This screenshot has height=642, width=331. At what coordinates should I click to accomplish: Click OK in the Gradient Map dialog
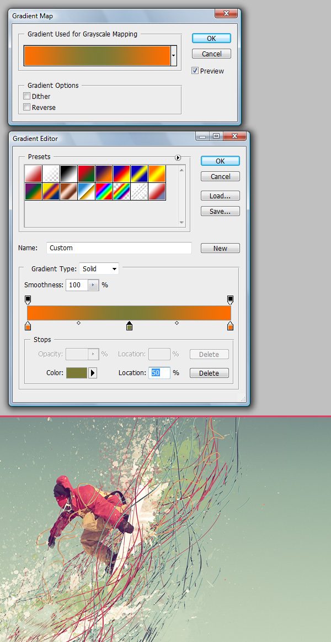click(x=211, y=38)
